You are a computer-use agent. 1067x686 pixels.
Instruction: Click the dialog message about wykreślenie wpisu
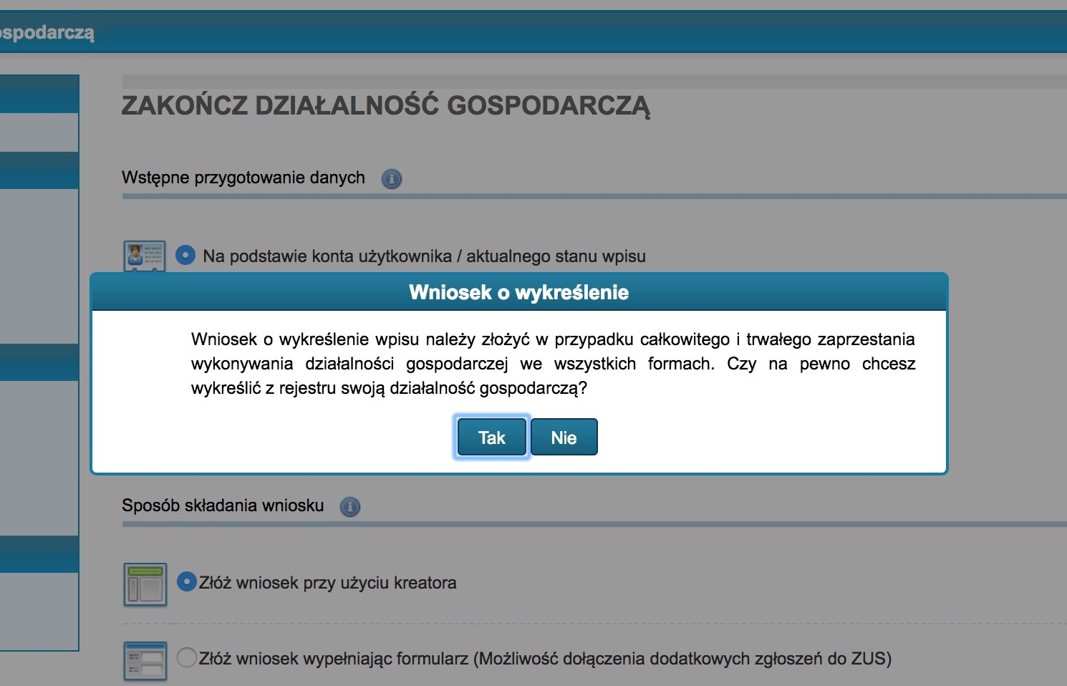tap(553, 364)
